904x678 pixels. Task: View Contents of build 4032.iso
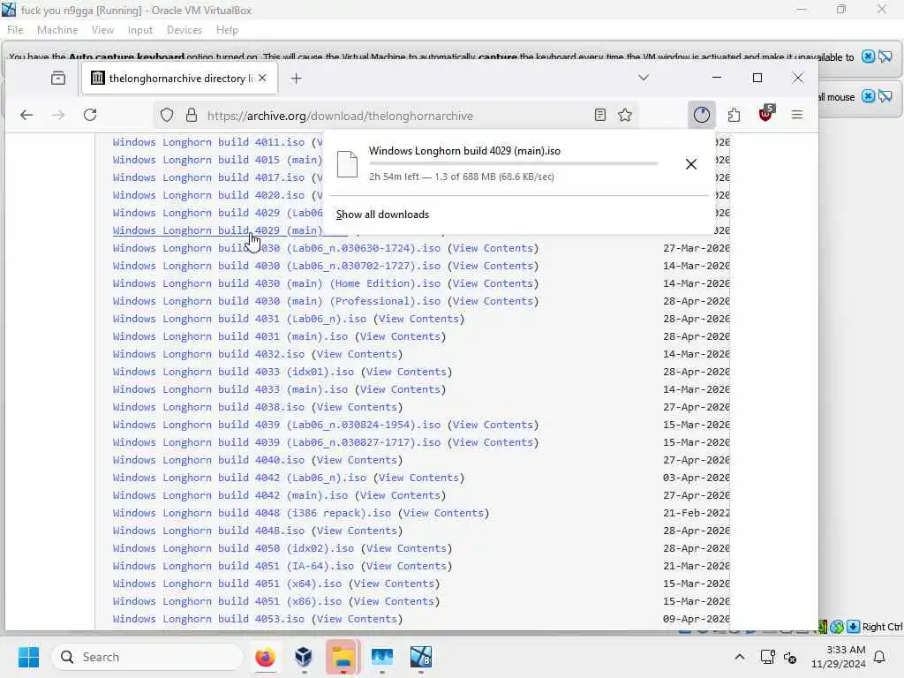357,354
